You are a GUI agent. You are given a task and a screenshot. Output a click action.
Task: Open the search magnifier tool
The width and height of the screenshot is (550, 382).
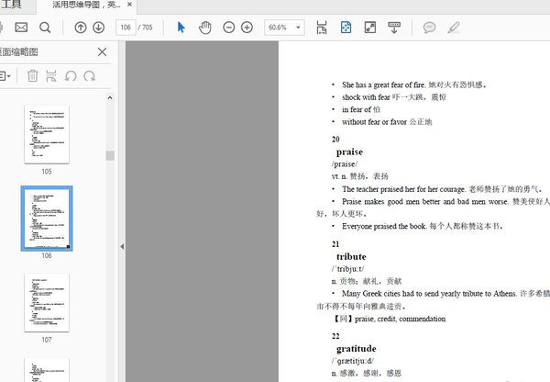45,28
